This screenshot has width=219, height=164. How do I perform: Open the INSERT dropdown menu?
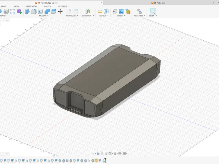pos(121,16)
